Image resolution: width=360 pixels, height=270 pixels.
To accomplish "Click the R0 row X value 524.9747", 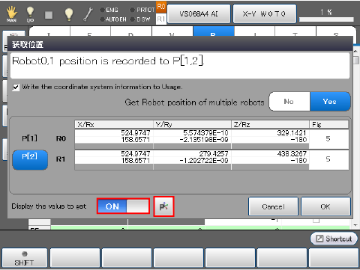I will [x=136, y=133].
